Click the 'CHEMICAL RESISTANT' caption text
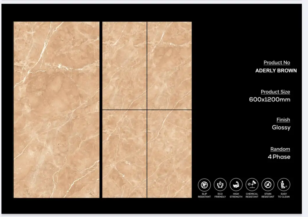This screenshot has height=217, width=308. 252,195
